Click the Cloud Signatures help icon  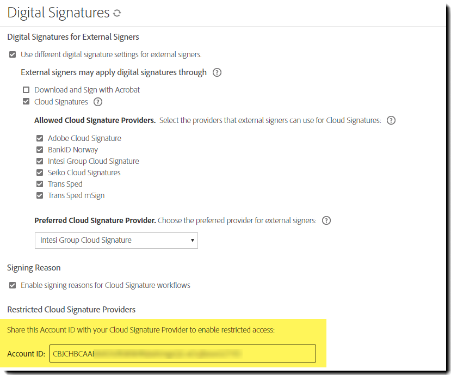[98, 102]
